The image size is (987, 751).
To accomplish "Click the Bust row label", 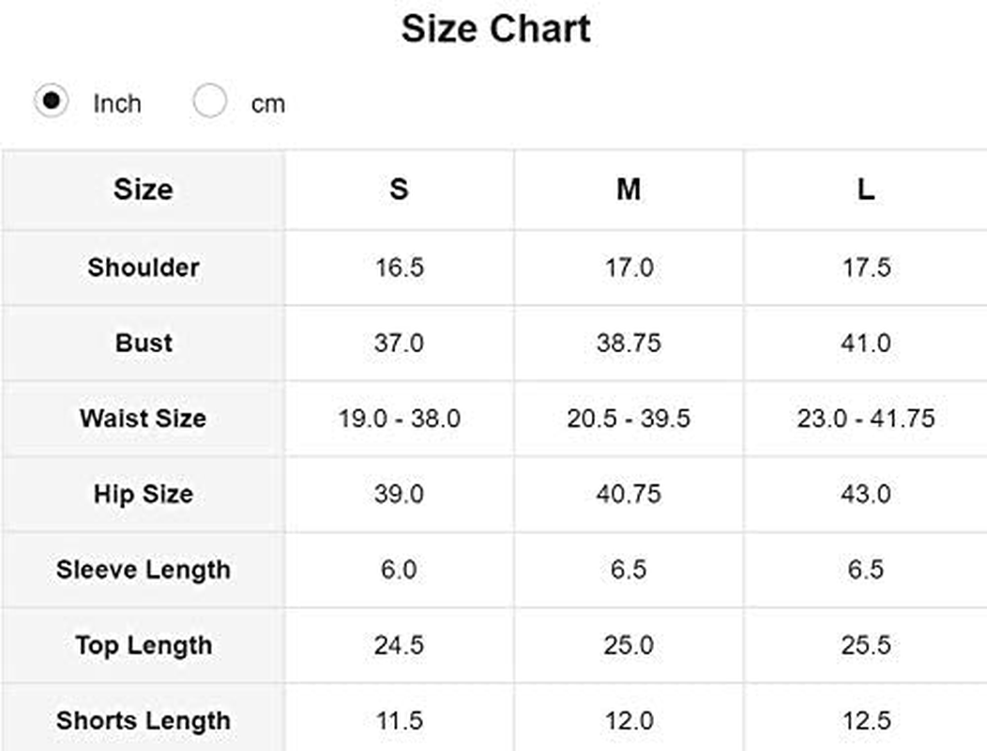I will [x=143, y=343].
